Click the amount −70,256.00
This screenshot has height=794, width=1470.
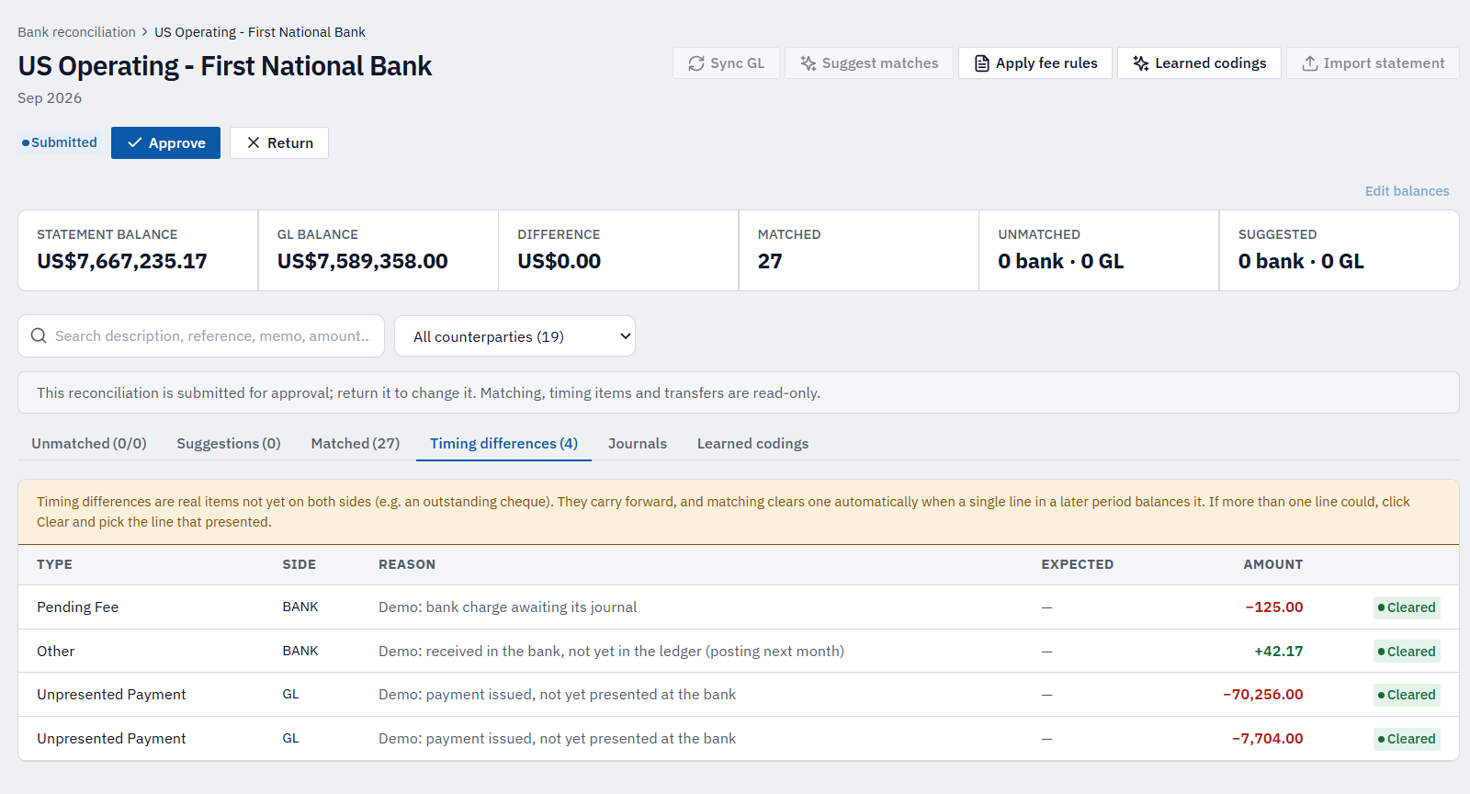(x=1263, y=695)
